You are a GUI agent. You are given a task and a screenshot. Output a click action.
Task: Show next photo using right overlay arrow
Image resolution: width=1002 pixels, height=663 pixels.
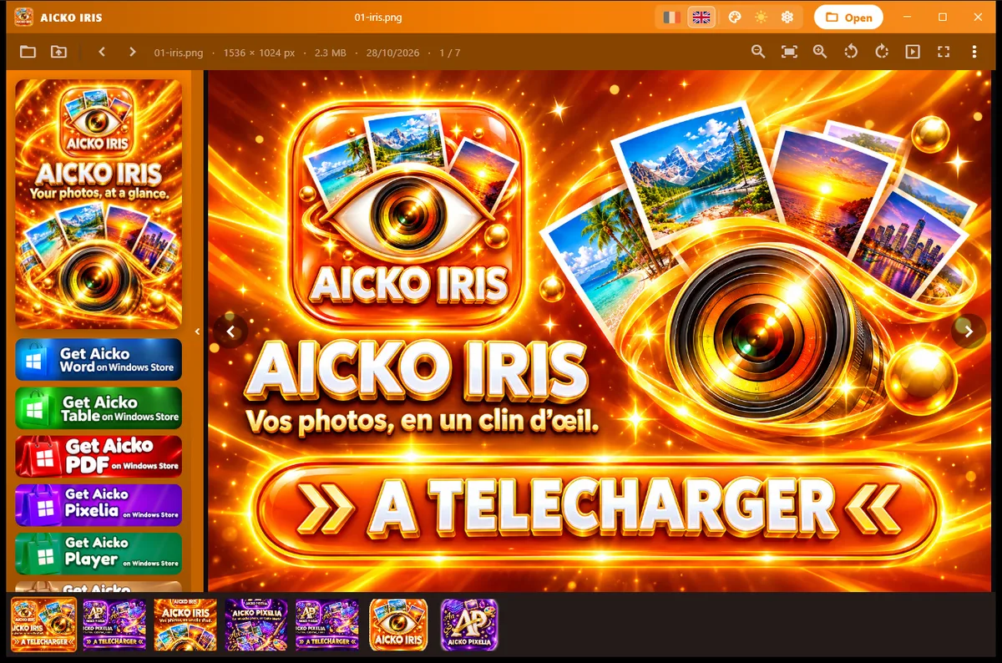(x=969, y=331)
